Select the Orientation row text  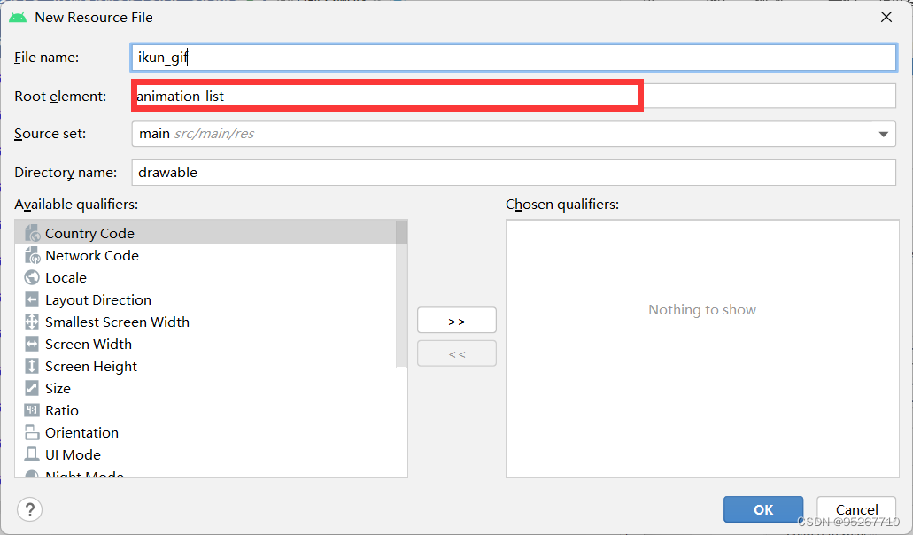[x=81, y=432]
